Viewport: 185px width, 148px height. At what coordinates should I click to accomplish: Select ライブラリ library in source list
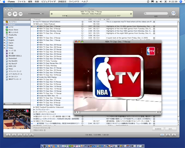pyautogui.click(x=12, y=22)
